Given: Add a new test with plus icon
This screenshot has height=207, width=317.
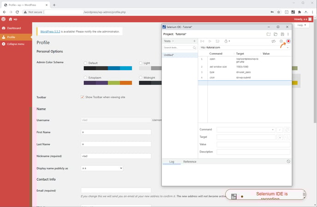Looking at the screenshot, I should [194, 41].
